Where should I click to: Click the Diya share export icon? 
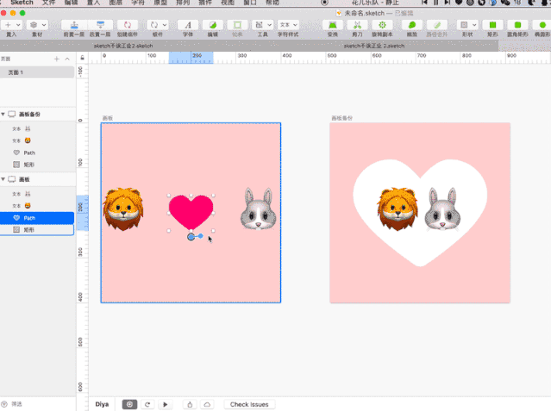point(190,404)
